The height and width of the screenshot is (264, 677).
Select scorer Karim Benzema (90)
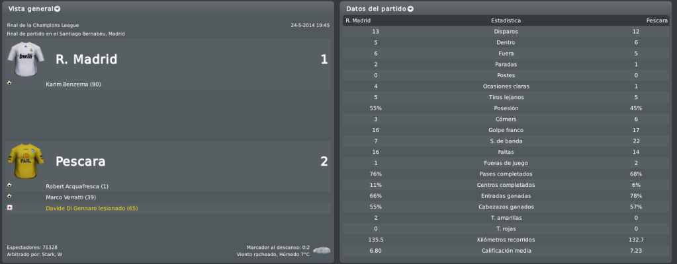73,84
